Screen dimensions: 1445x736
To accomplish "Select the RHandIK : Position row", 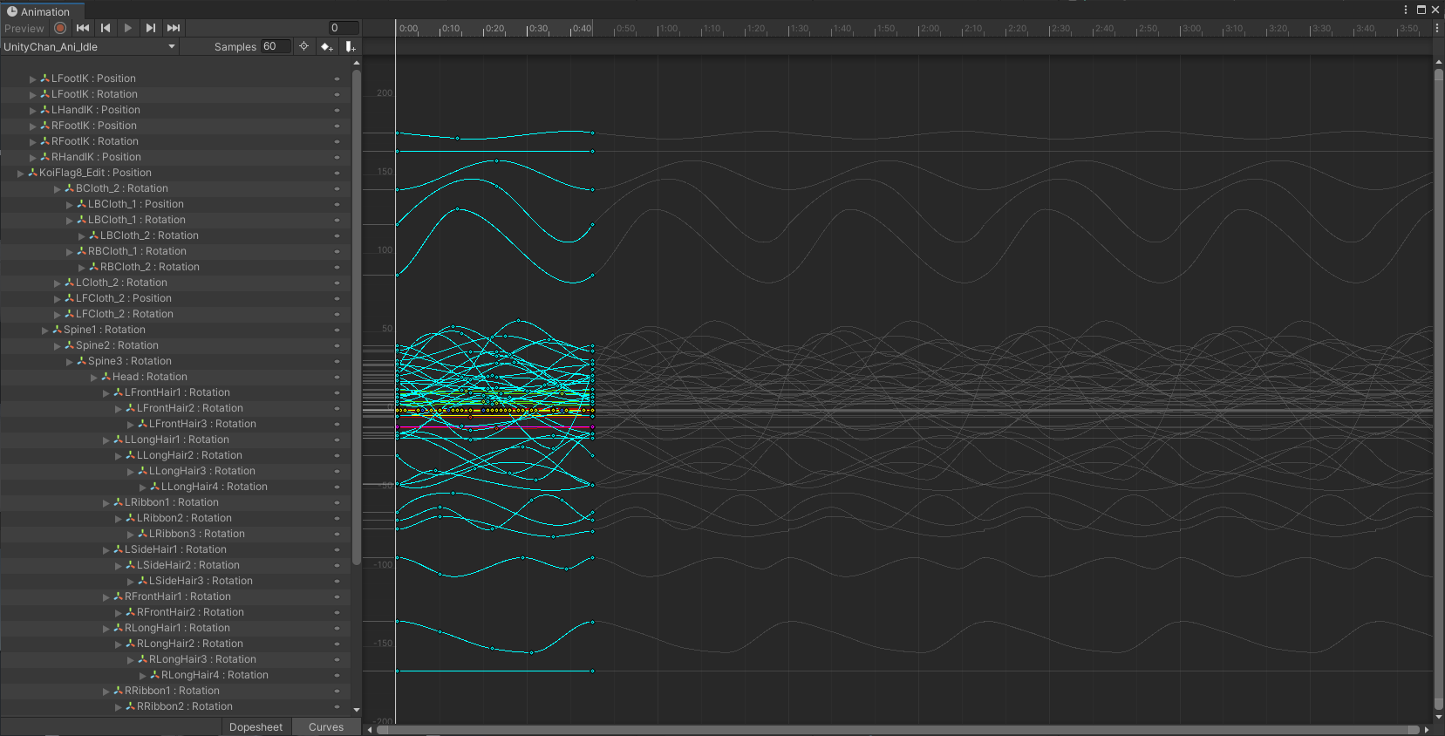I will 175,157.
